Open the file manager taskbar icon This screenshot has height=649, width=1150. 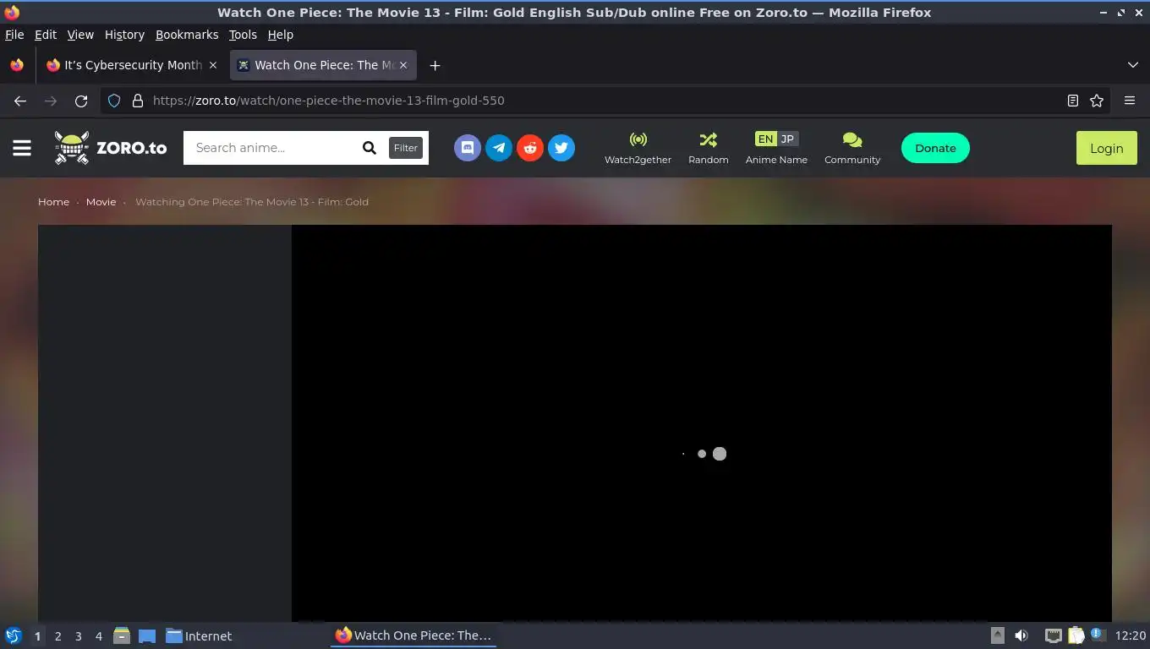(x=122, y=635)
